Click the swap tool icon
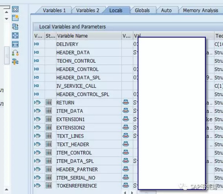The image size is (223, 194). 15,27
